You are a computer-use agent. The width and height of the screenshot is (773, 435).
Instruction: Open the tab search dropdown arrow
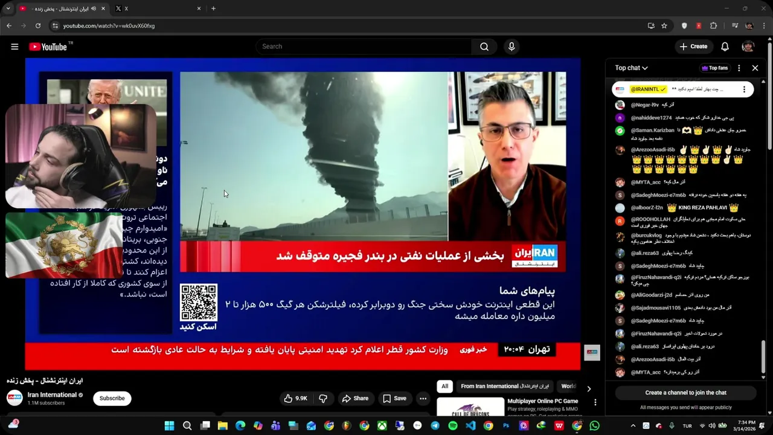tap(8, 8)
